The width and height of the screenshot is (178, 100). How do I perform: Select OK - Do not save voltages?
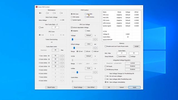tap(106, 76)
